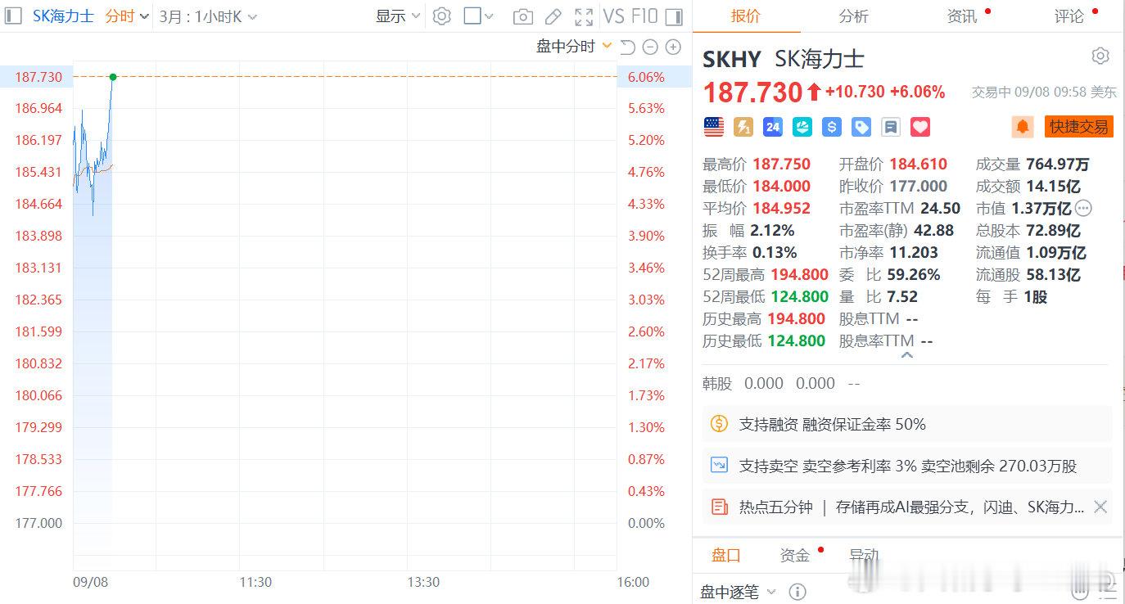The image size is (1125, 604).
Task: Toggle the right sidebar panel icon
Action: point(674,16)
